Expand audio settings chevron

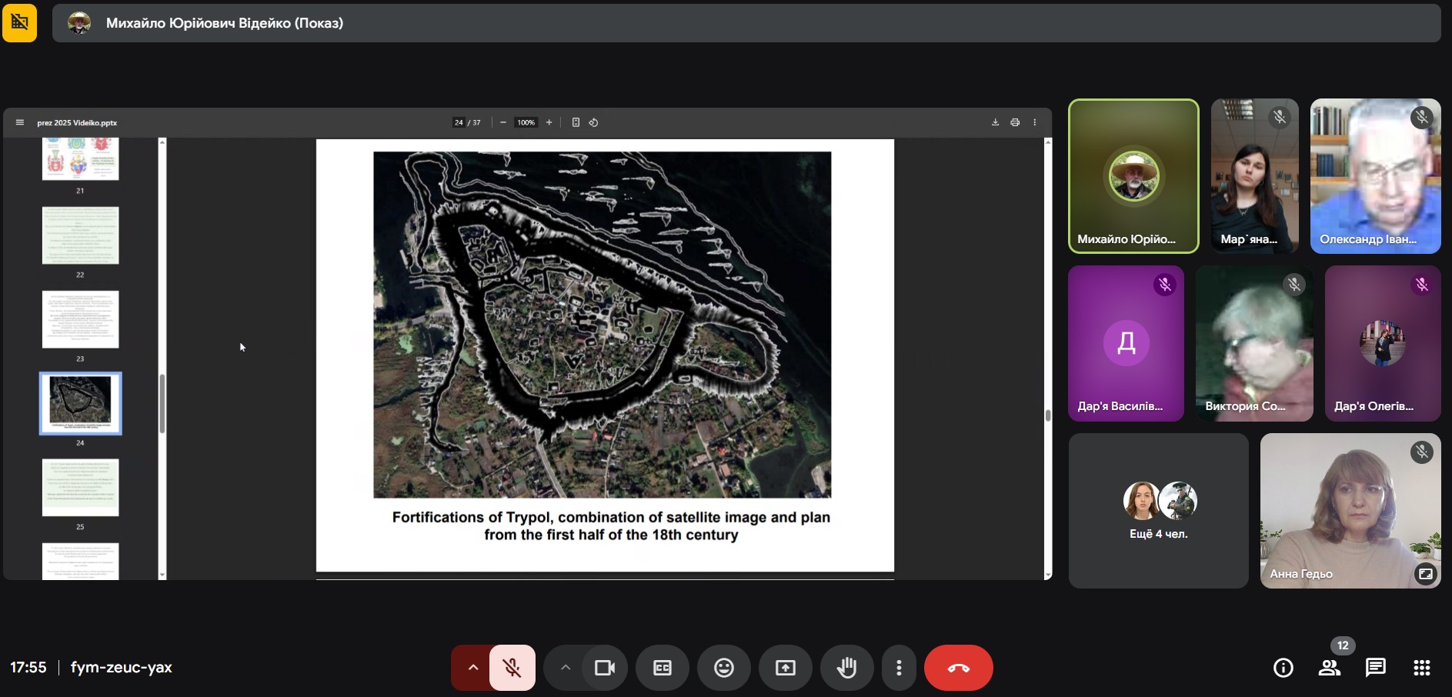coord(472,668)
